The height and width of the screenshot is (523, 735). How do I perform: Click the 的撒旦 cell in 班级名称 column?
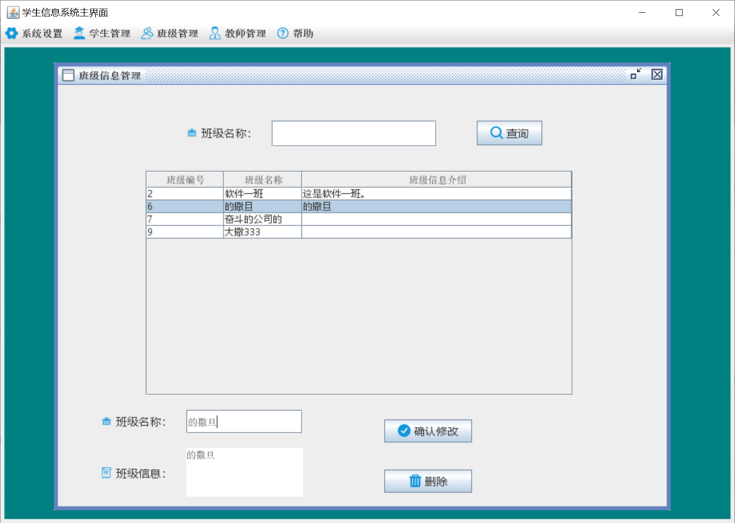point(263,207)
